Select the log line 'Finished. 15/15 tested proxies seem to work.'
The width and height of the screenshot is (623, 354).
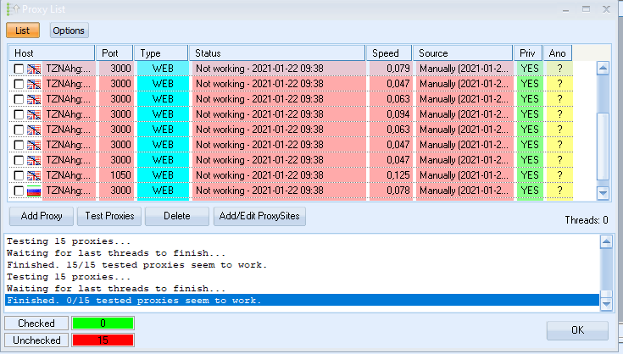pos(137,265)
